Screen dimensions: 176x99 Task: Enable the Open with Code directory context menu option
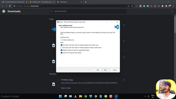[61, 48]
